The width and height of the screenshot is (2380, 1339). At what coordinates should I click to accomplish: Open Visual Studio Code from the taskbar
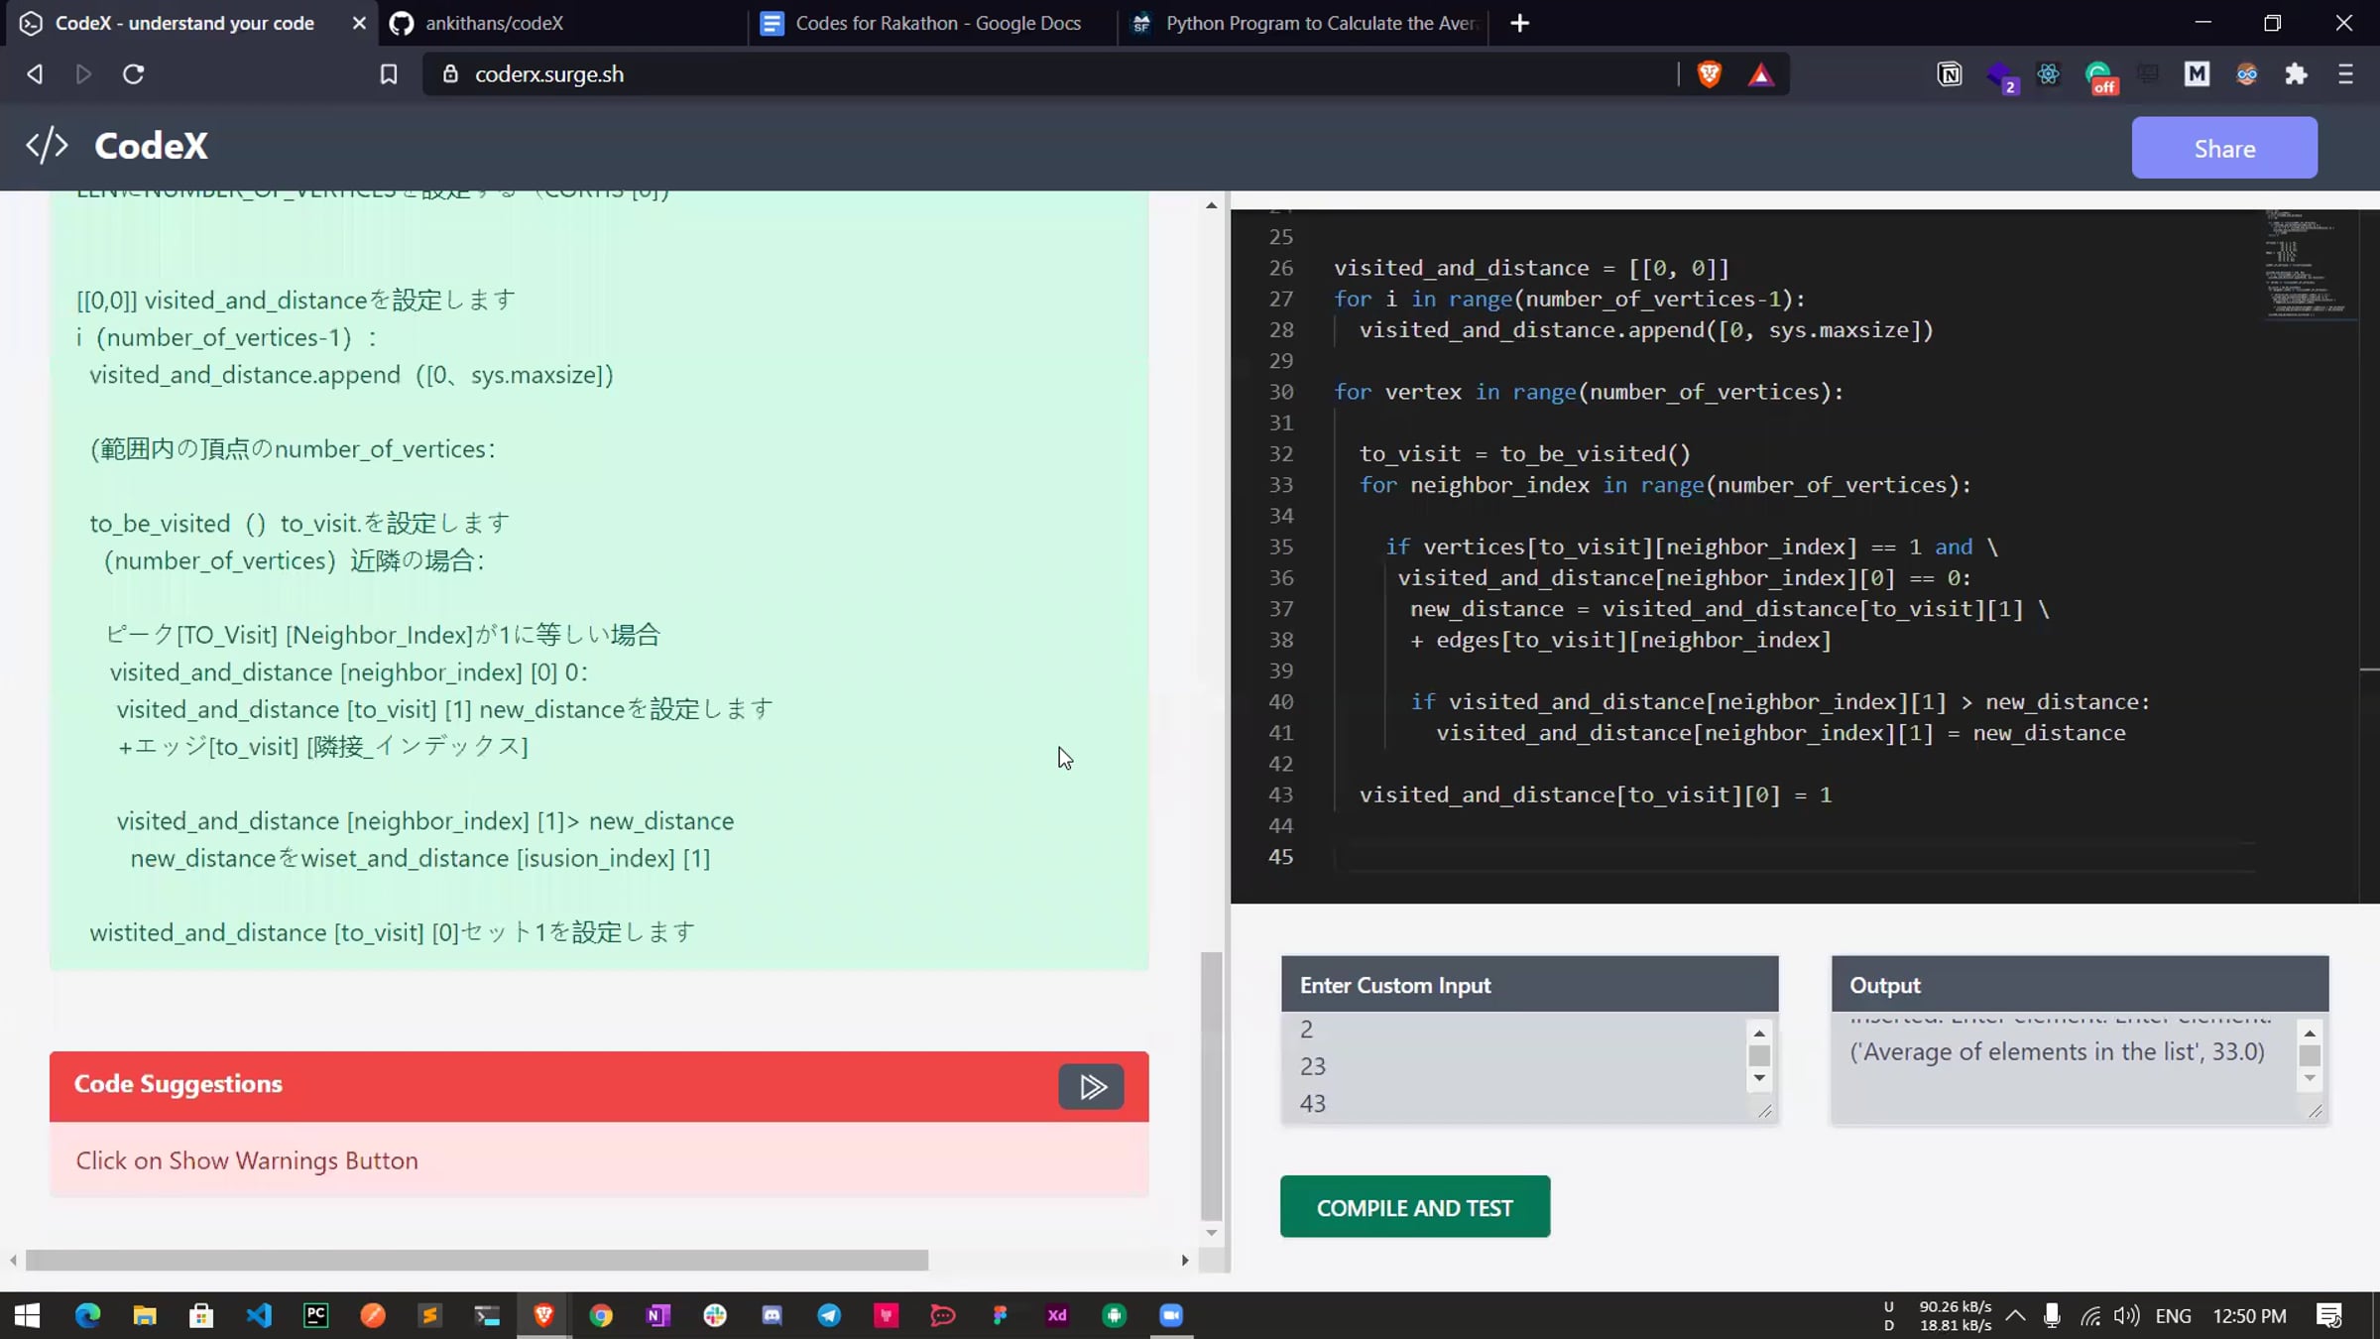click(259, 1315)
